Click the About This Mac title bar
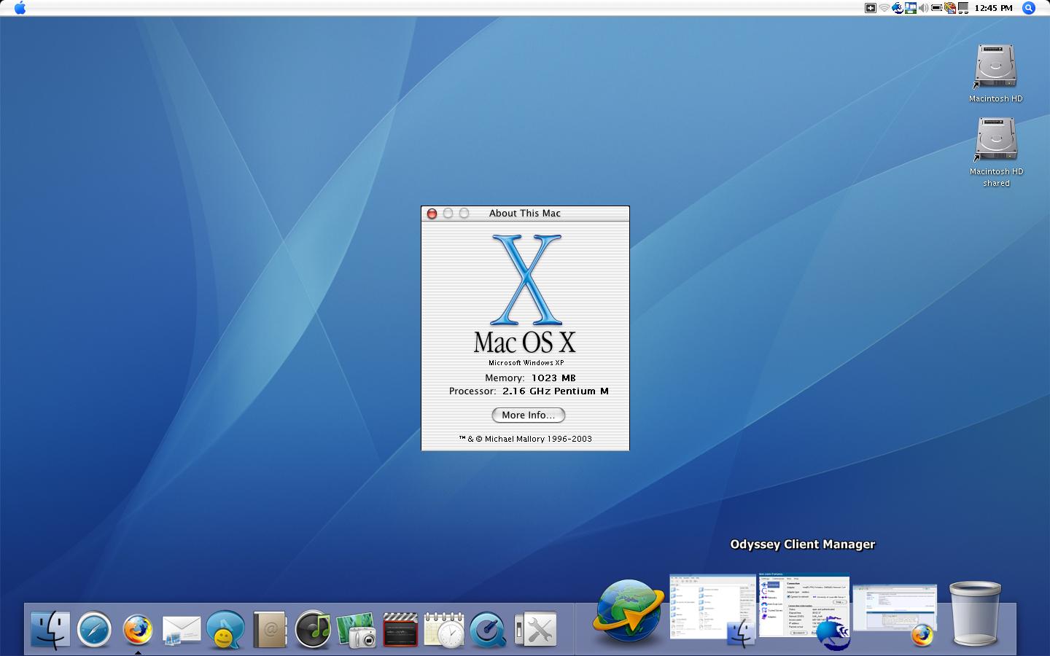Screen dimensions: 1050x656 pyautogui.click(x=525, y=214)
